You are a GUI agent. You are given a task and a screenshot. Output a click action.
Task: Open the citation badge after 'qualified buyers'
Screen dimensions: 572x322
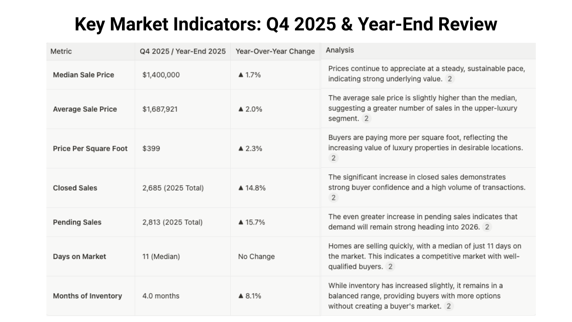click(x=391, y=267)
